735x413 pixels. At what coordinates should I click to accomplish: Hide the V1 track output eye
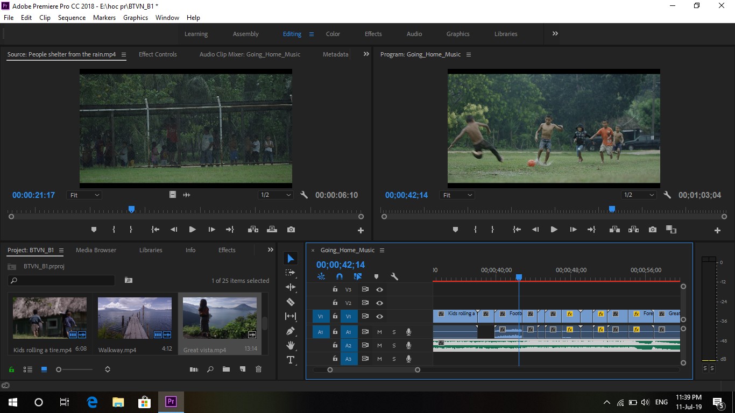click(379, 316)
